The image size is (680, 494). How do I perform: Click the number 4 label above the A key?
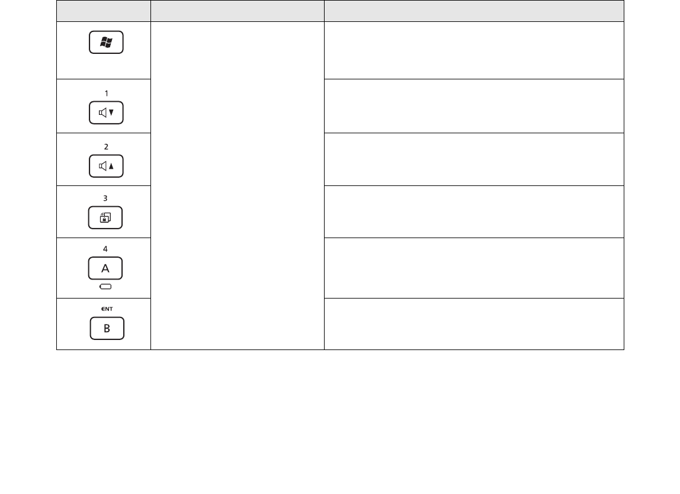click(105, 249)
